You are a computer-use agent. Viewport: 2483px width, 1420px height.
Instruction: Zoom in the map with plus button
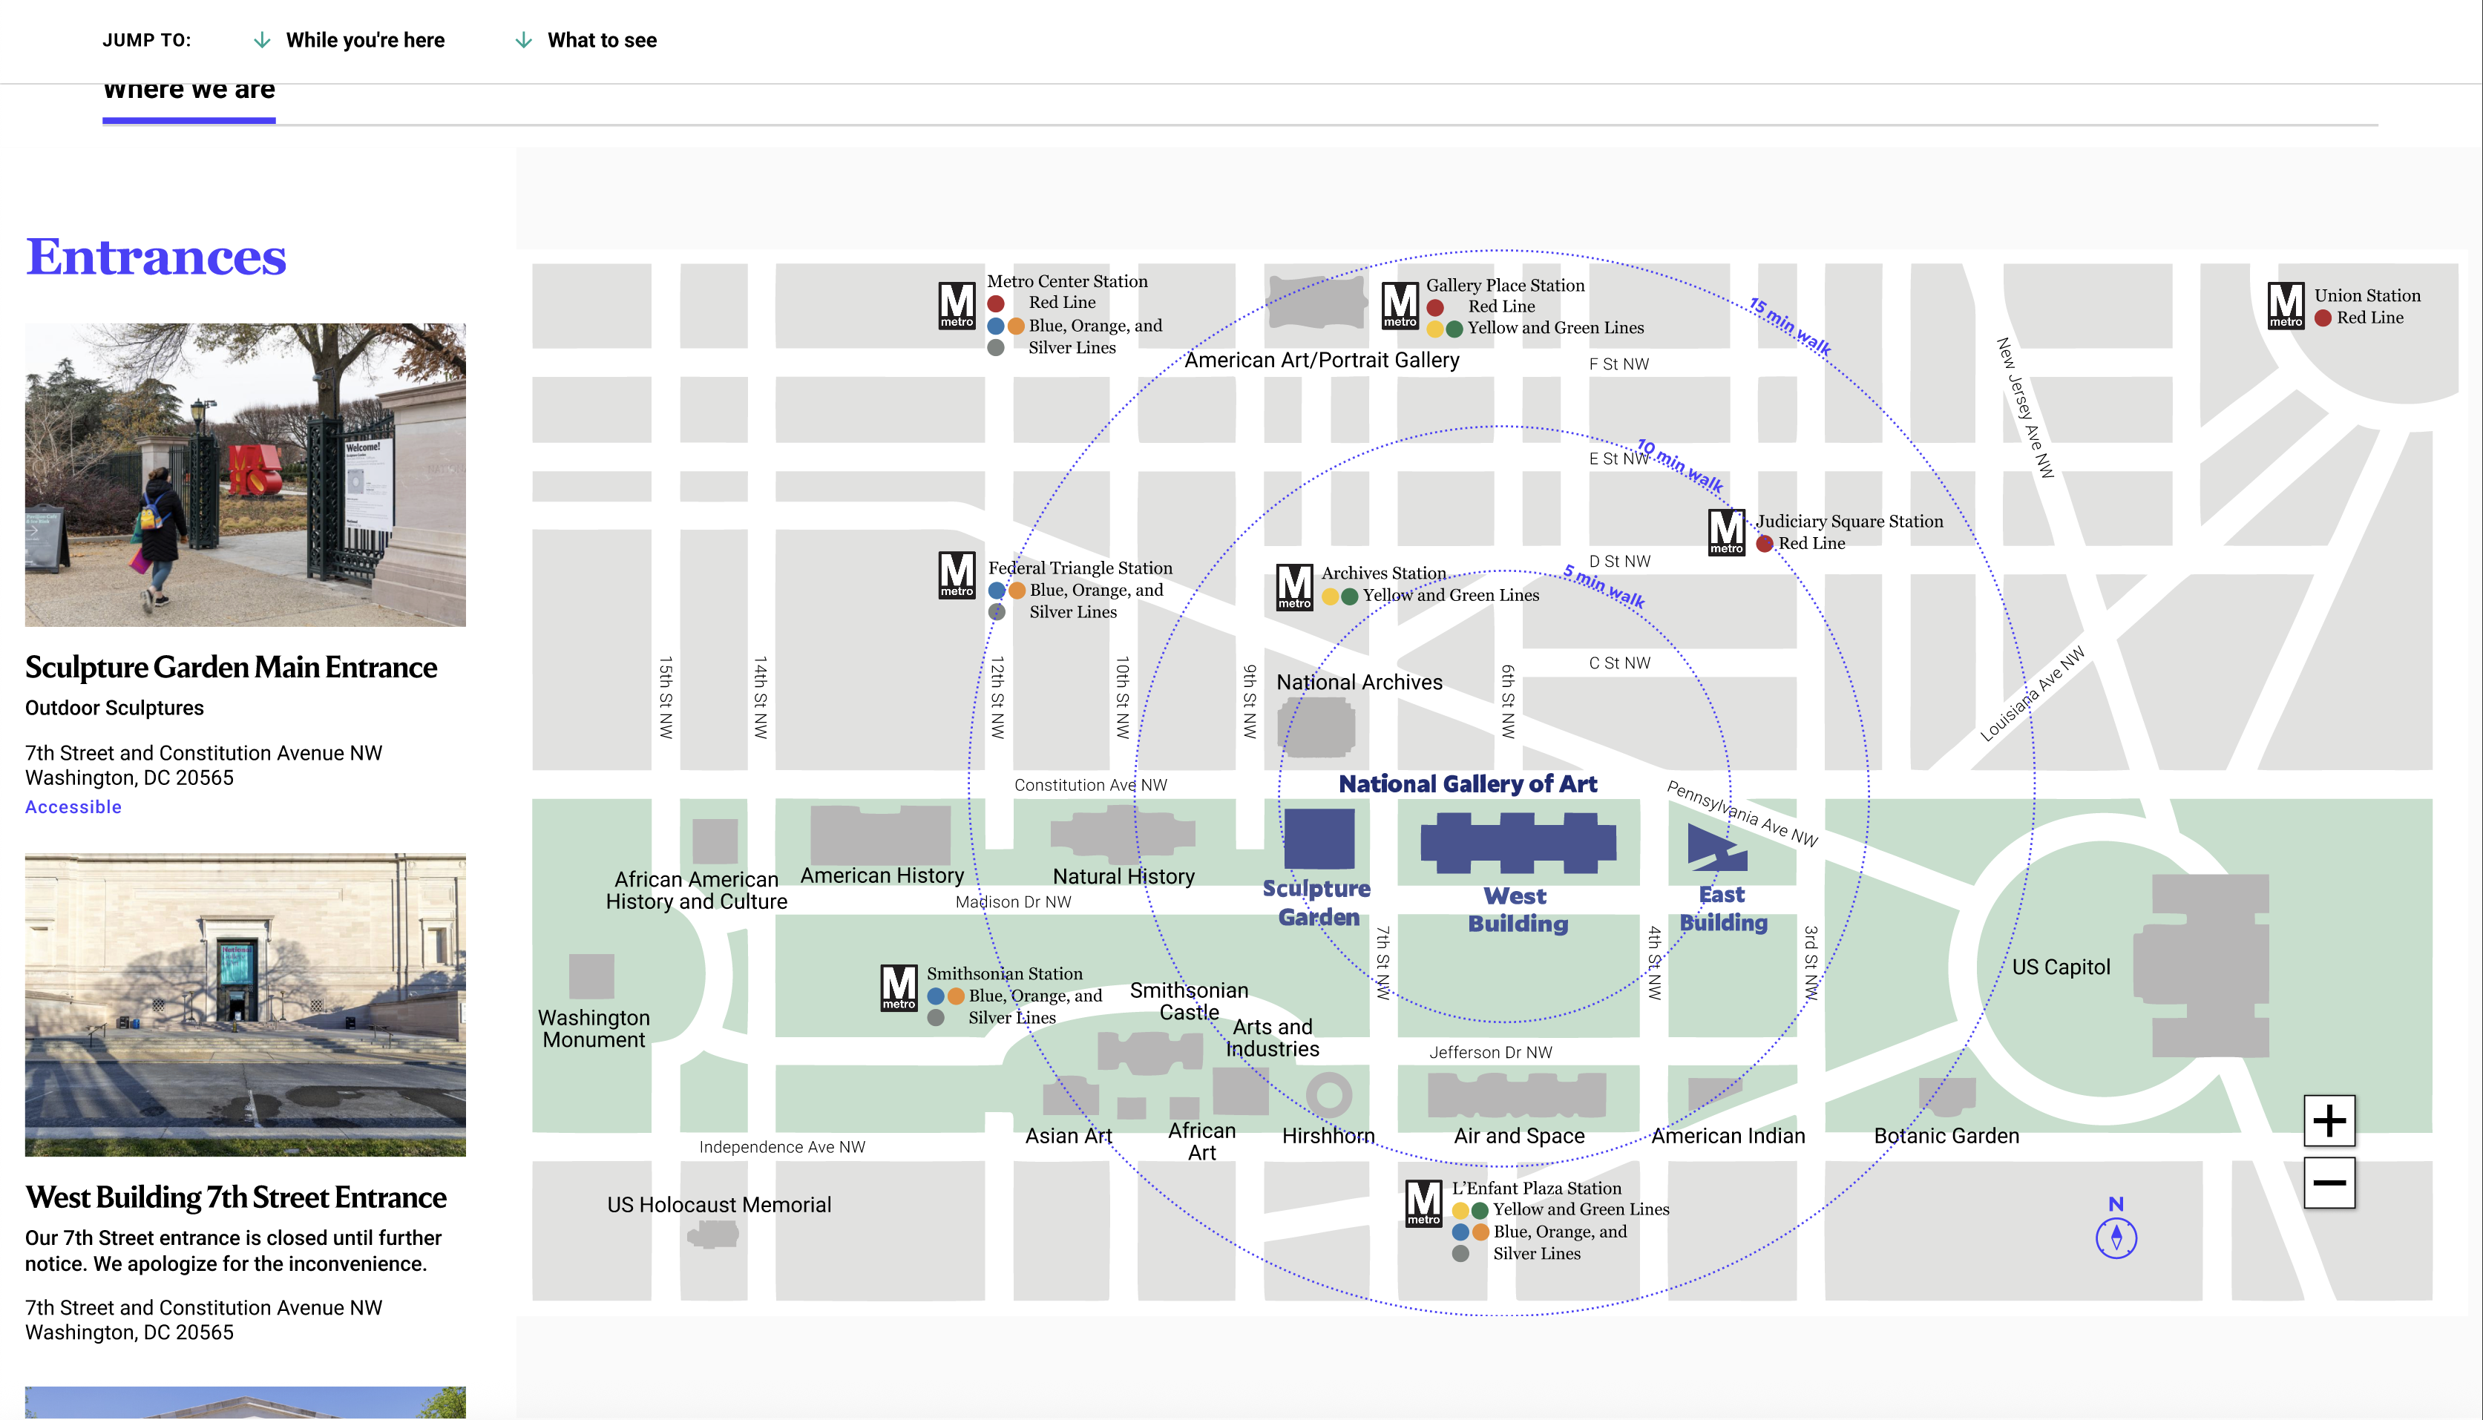click(x=2329, y=1120)
